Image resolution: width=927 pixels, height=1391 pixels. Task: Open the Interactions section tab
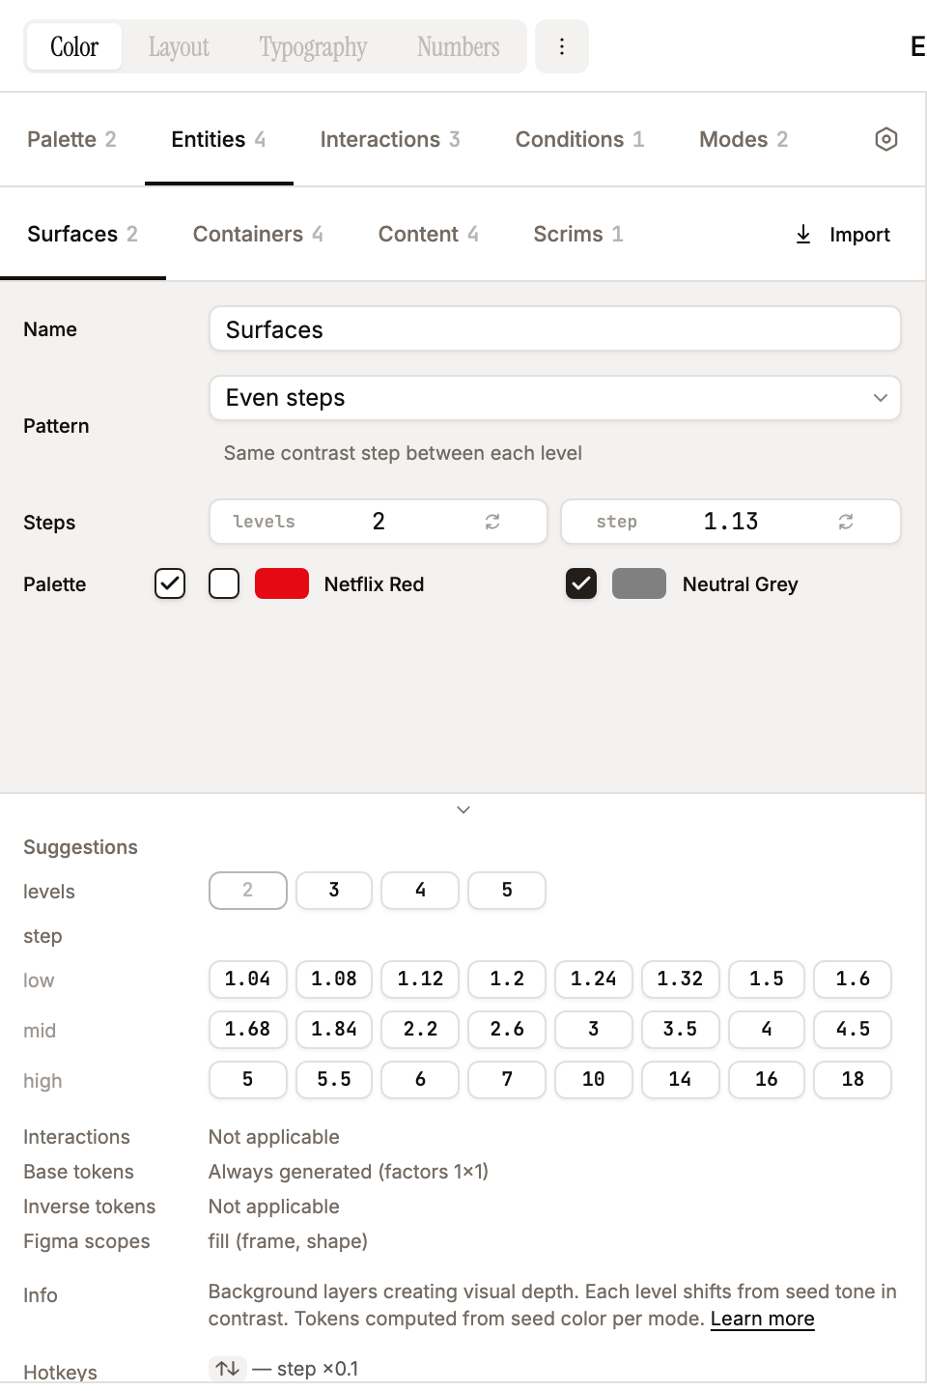(390, 139)
